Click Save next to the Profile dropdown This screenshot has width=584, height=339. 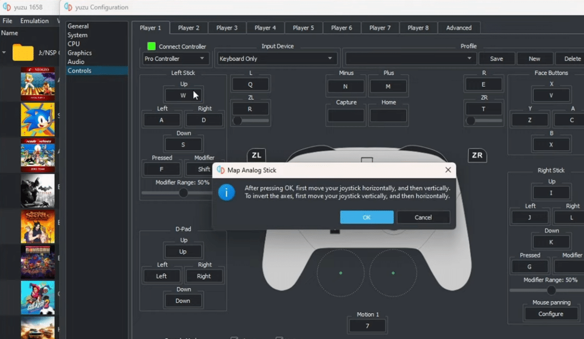[x=497, y=58]
